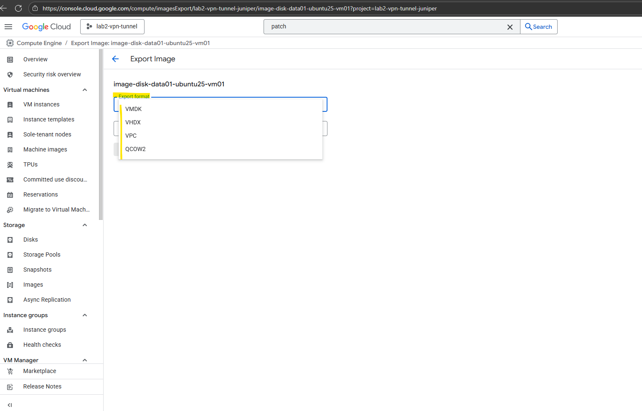This screenshot has width=642, height=411.
Task: Click the Images icon in the sidebar
Action: [10, 285]
